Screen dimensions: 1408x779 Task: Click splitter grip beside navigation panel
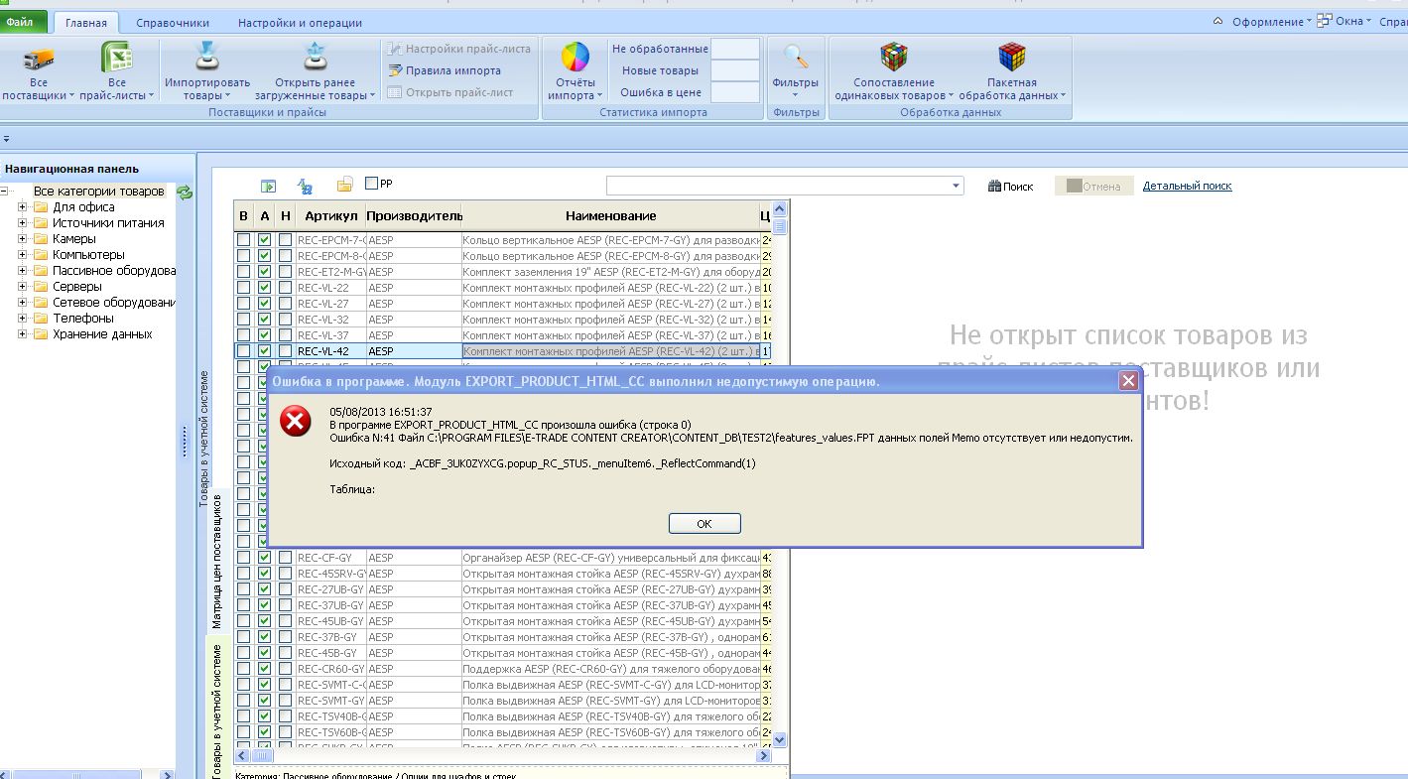point(184,443)
